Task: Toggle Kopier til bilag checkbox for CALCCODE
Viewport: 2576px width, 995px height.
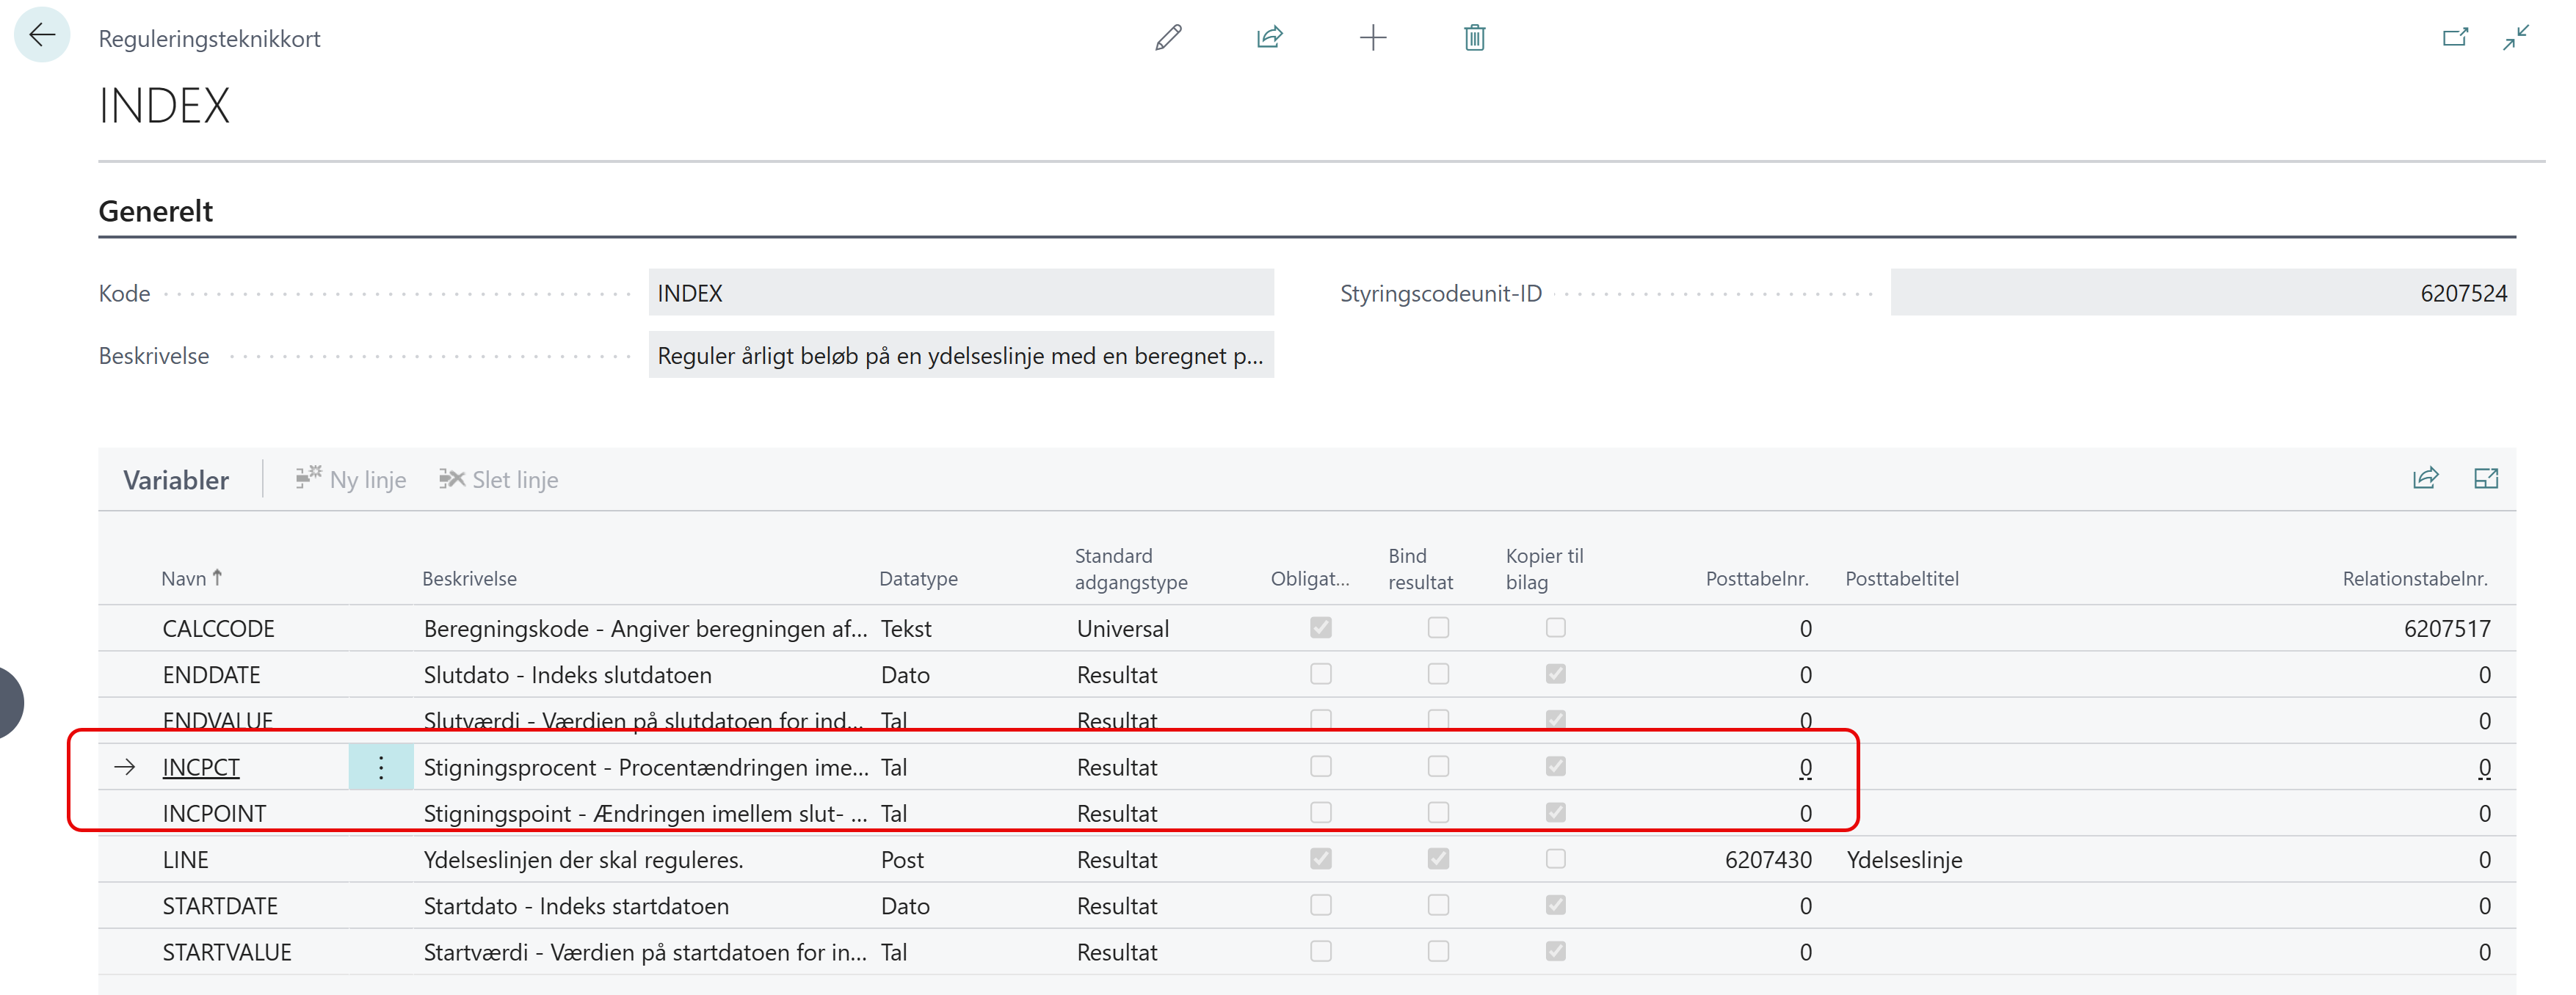Action: tap(1555, 627)
